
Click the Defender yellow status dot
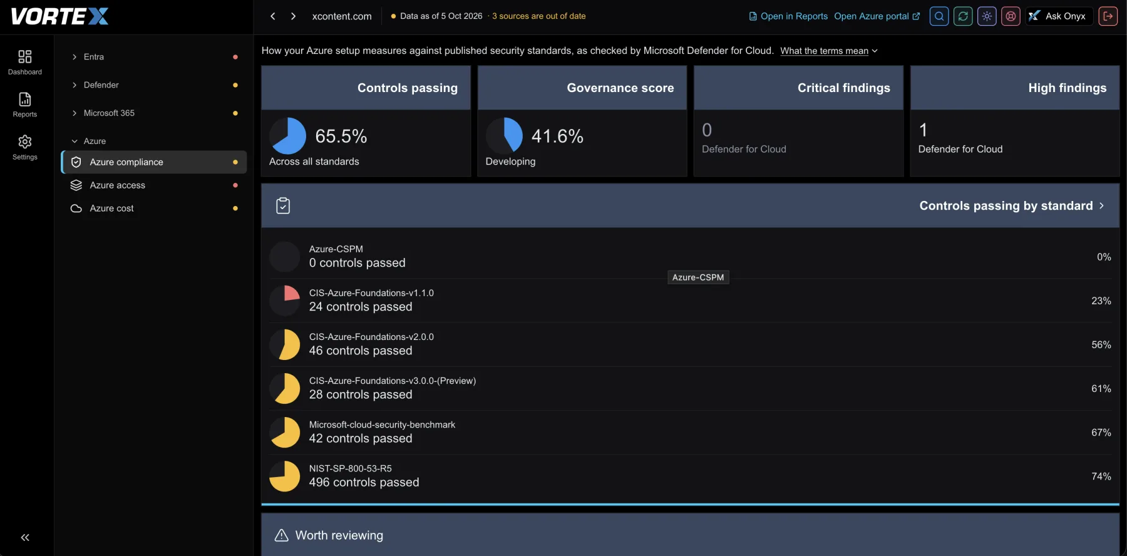235,85
